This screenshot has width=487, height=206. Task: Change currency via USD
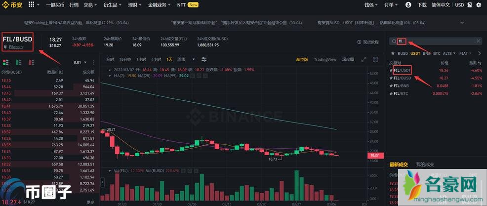click(x=459, y=5)
